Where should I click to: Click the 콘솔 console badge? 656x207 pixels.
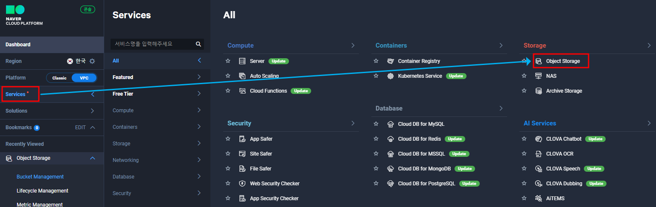coord(87,9)
